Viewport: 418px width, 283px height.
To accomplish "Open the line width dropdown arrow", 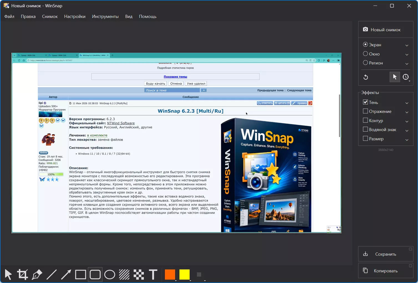I will click(205, 281).
